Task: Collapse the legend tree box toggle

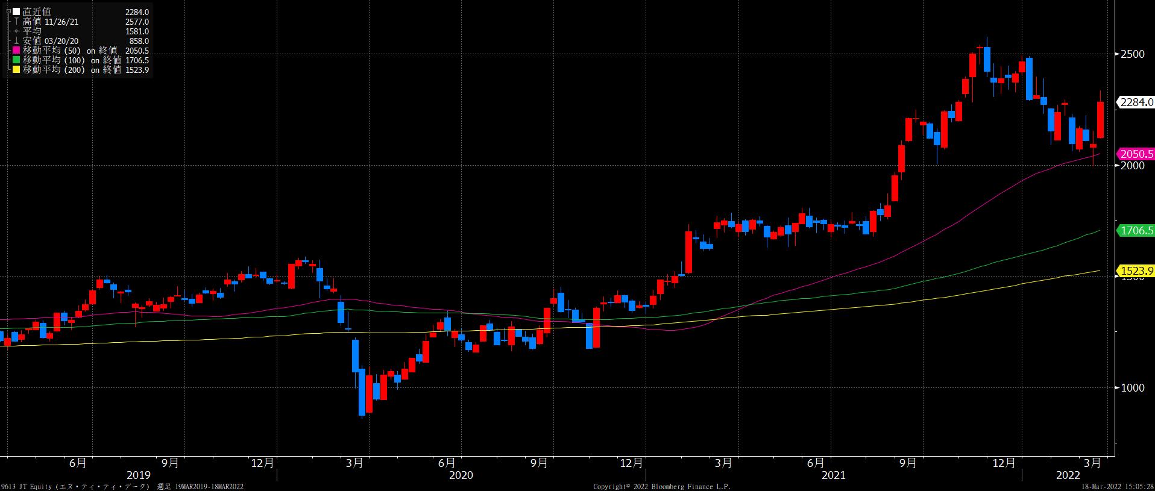Action: coord(8,11)
